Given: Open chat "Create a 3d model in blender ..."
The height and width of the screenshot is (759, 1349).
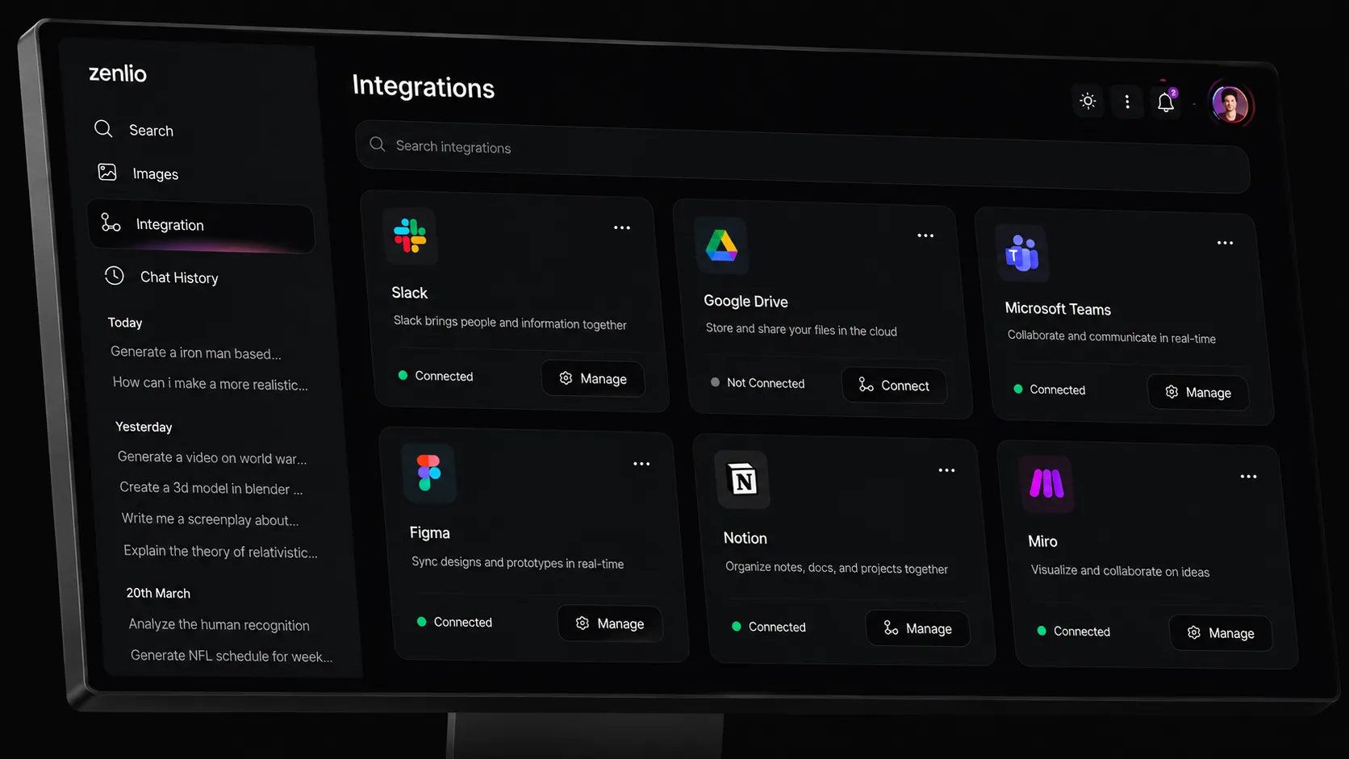Looking at the screenshot, I should [211, 488].
